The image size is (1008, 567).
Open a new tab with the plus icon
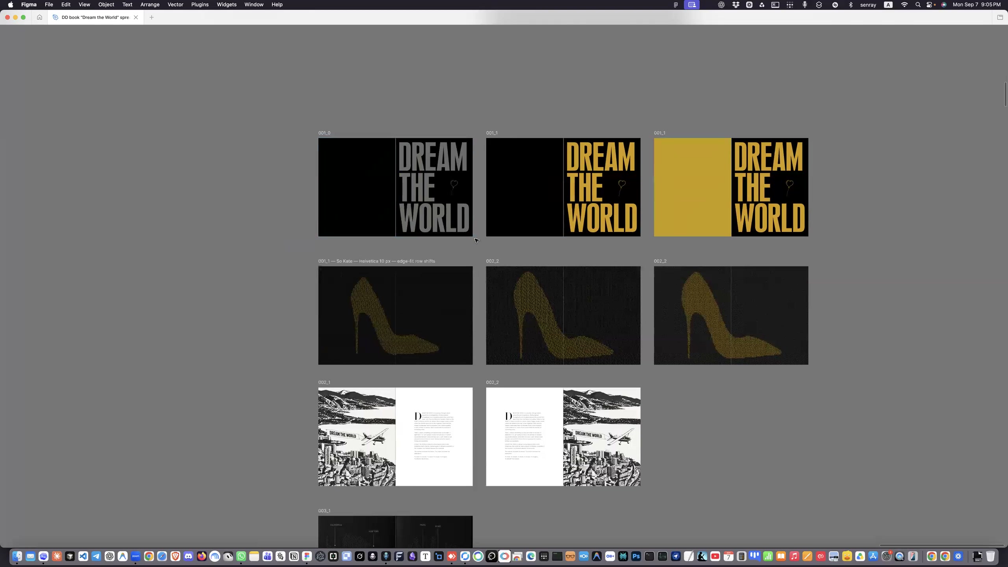tap(152, 17)
